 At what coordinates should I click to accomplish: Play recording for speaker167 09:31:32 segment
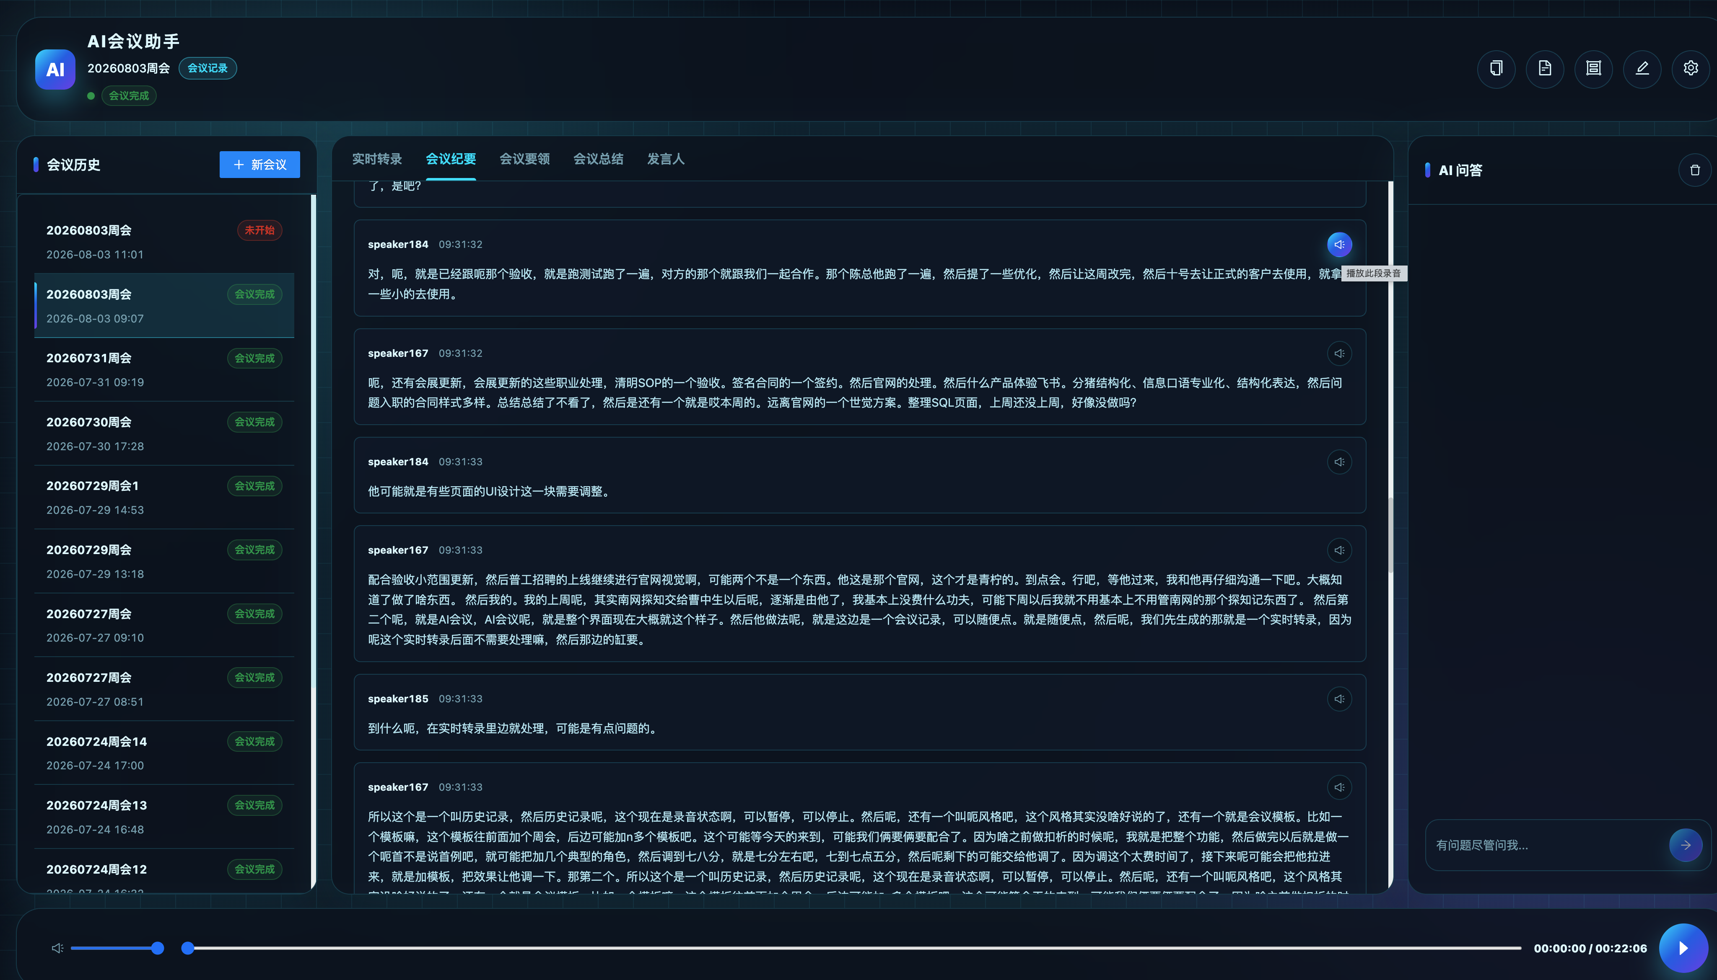(1339, 353)
